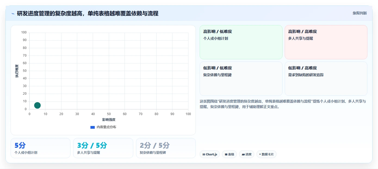
Task: Click the 5分 个人或小组计划 score card
Action: pyautogui.click(x=41, y=148)
